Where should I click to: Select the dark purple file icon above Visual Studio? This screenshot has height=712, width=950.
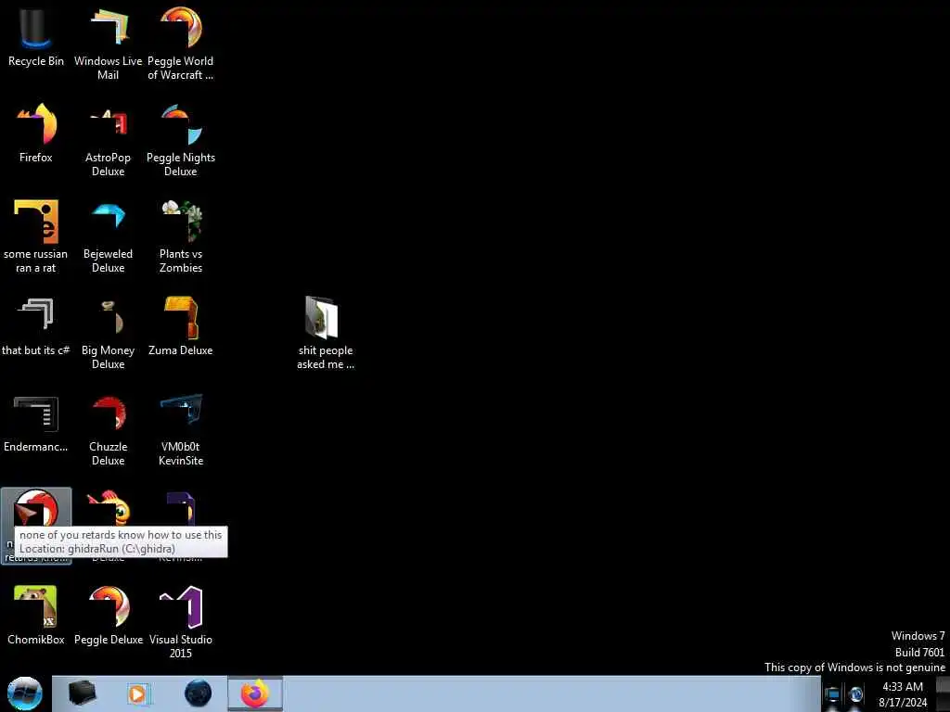point(181,507)
